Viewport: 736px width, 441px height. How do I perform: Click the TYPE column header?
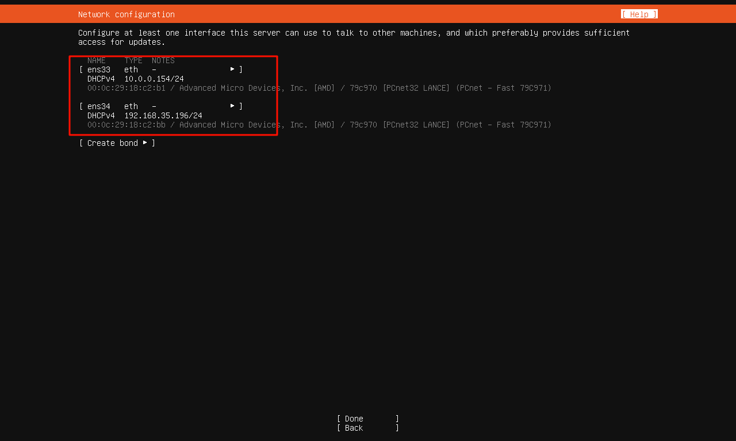click(133, 60)
